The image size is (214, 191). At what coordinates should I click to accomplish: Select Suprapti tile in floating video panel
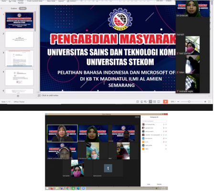193,26
